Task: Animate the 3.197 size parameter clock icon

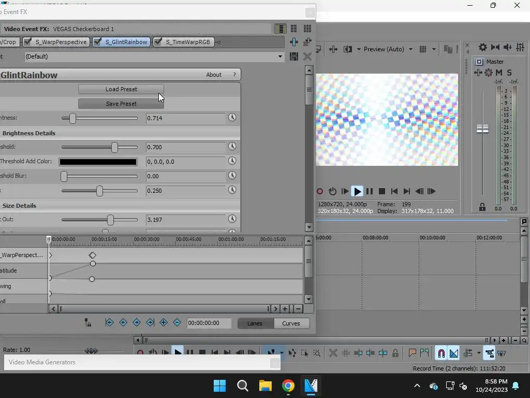Action: click(x=232, y=219)
